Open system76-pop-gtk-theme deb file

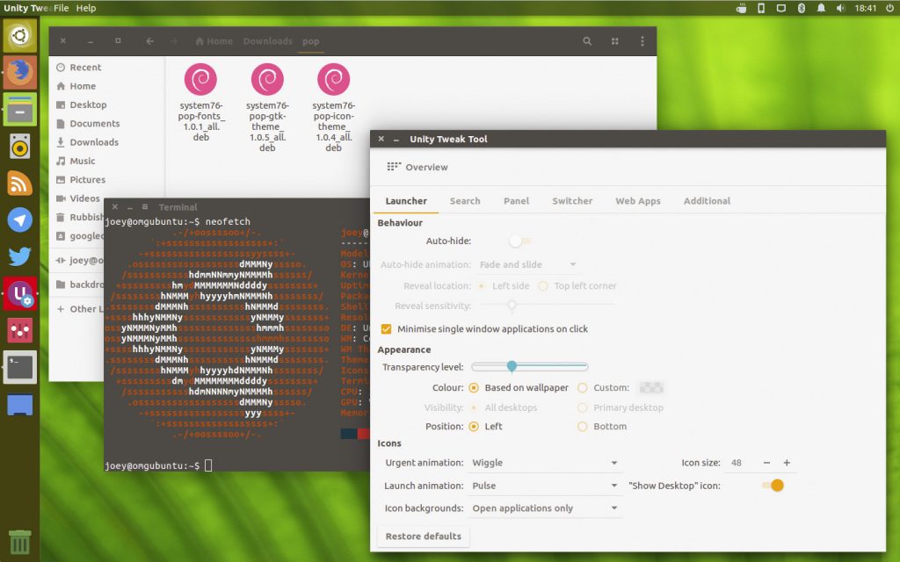coord(267,107)
